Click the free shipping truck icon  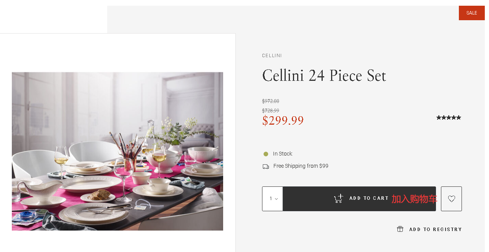[x=266, y=166]
